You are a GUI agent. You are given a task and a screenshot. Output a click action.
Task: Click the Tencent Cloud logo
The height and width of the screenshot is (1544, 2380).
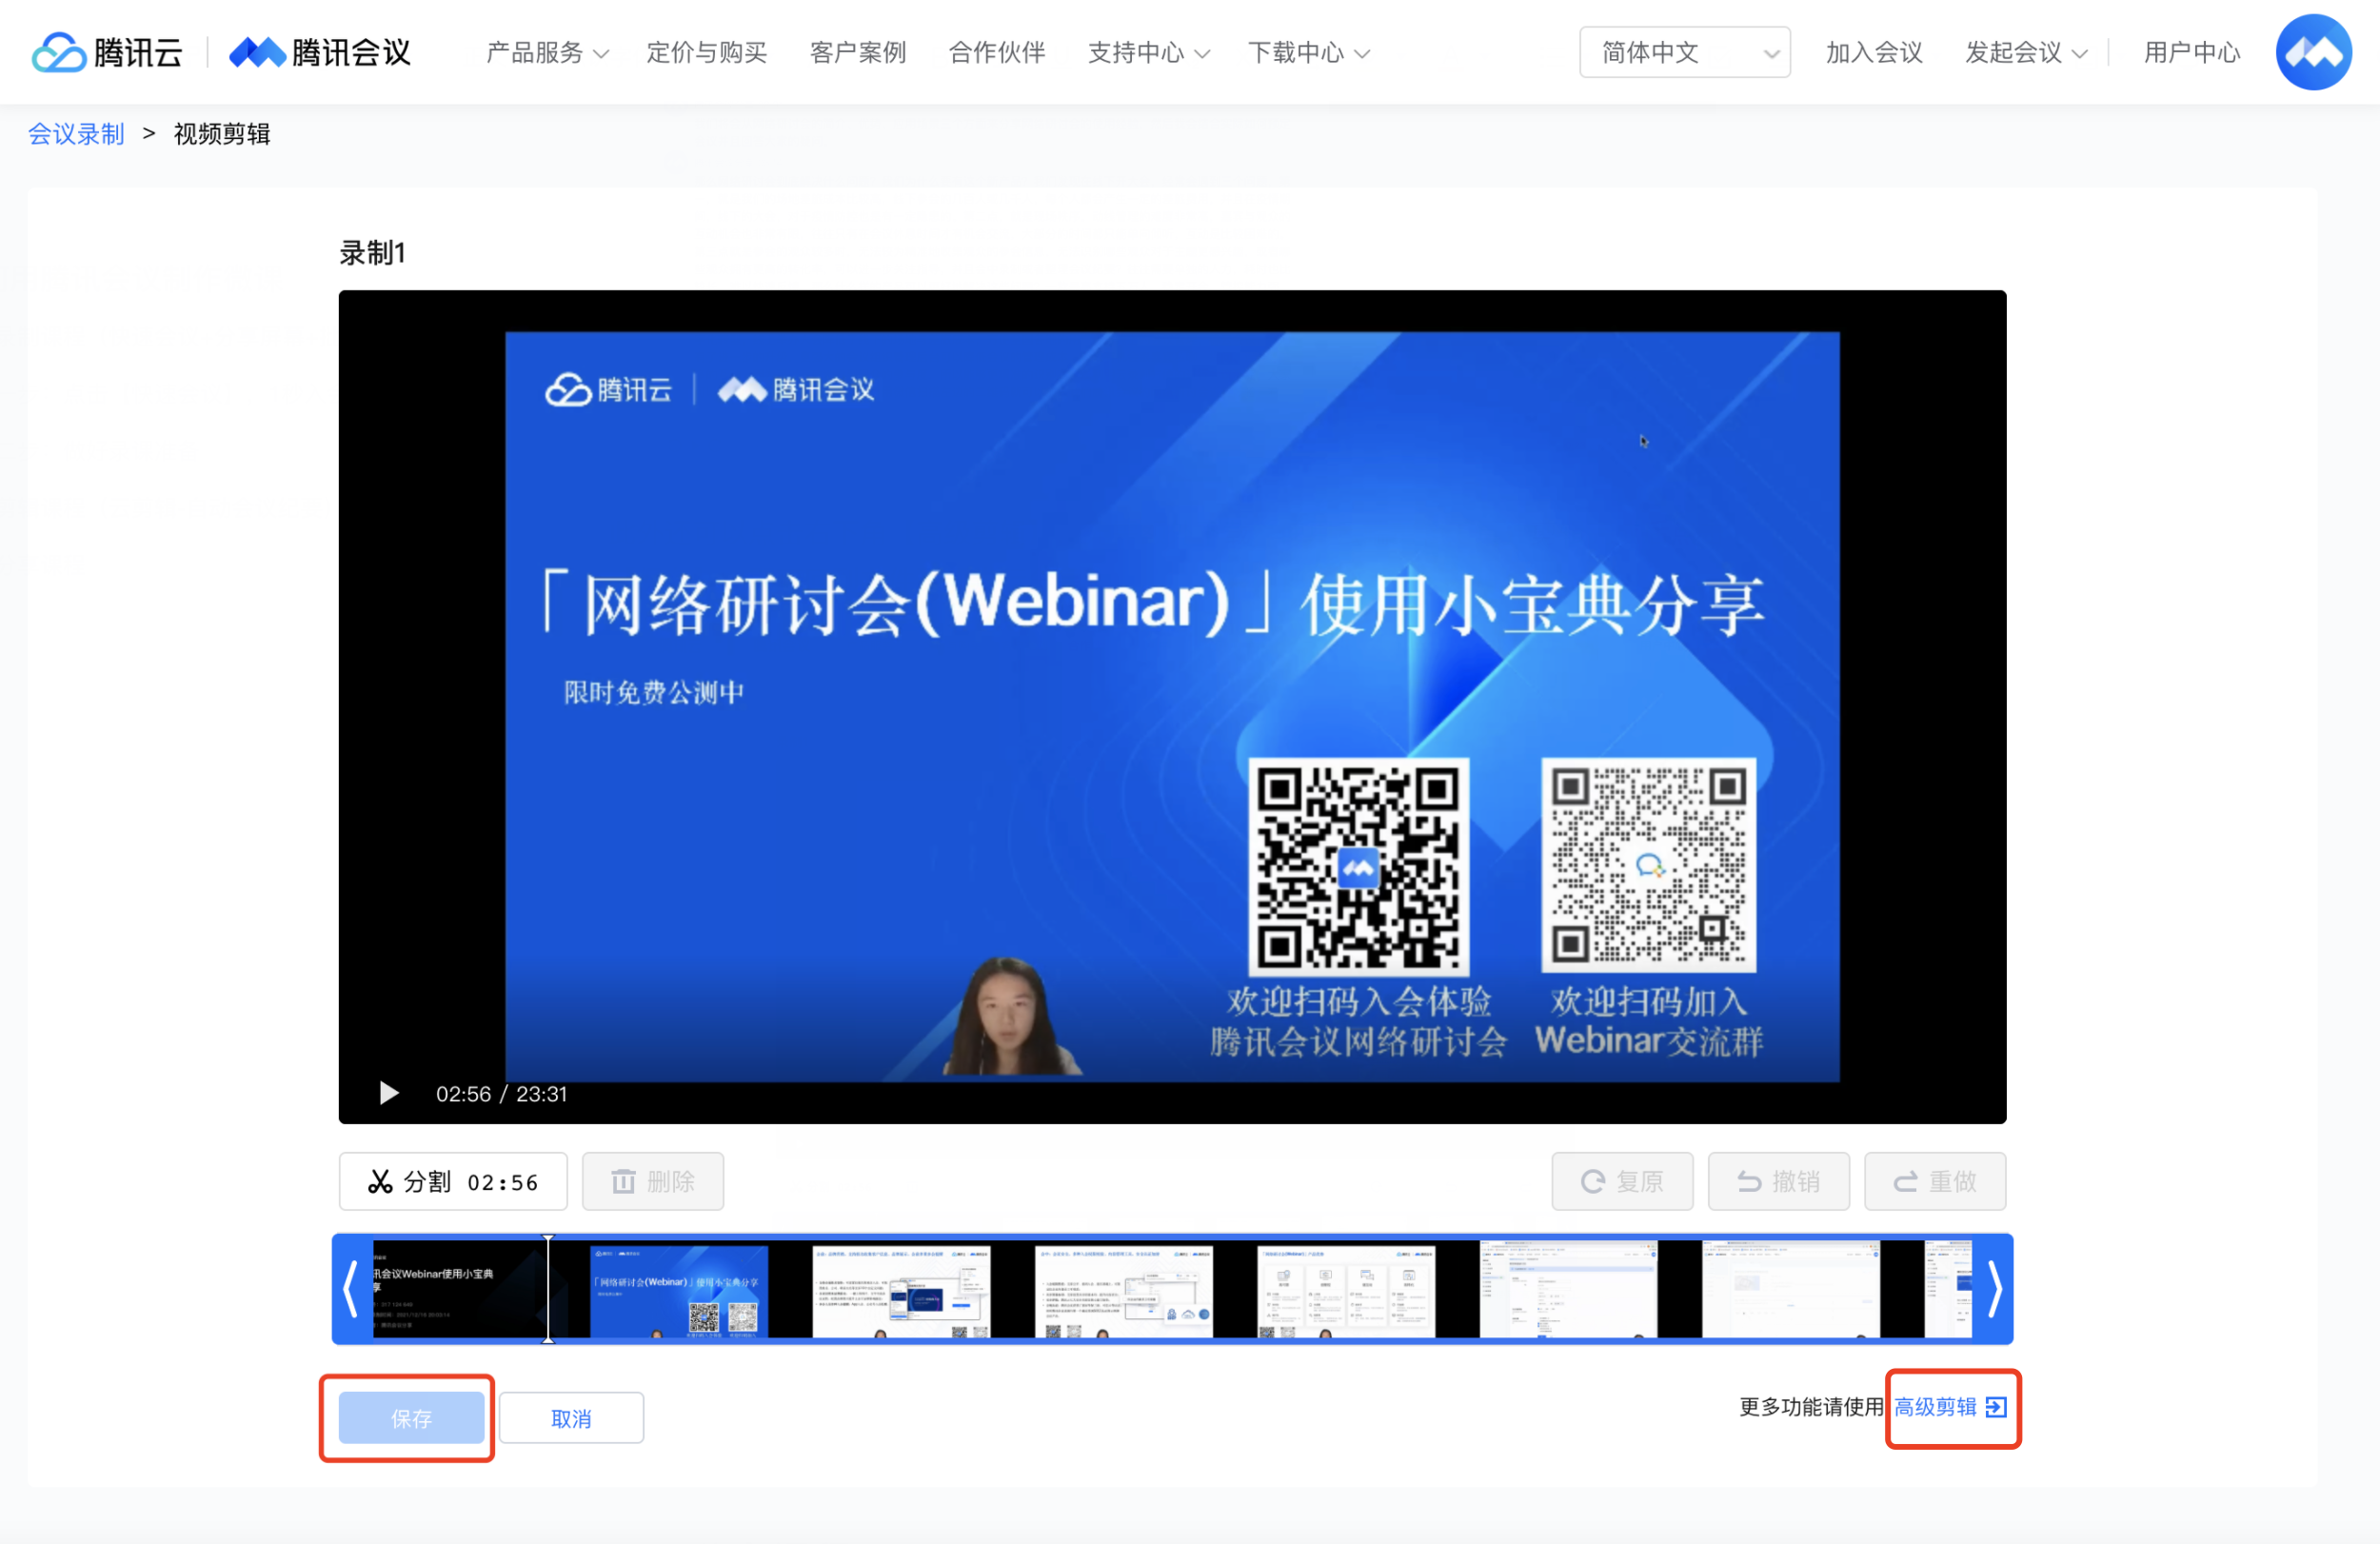(107, 52)
